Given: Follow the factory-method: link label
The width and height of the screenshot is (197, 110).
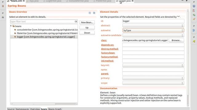Looking at the screenshot, I should click(x=110, y=57).
